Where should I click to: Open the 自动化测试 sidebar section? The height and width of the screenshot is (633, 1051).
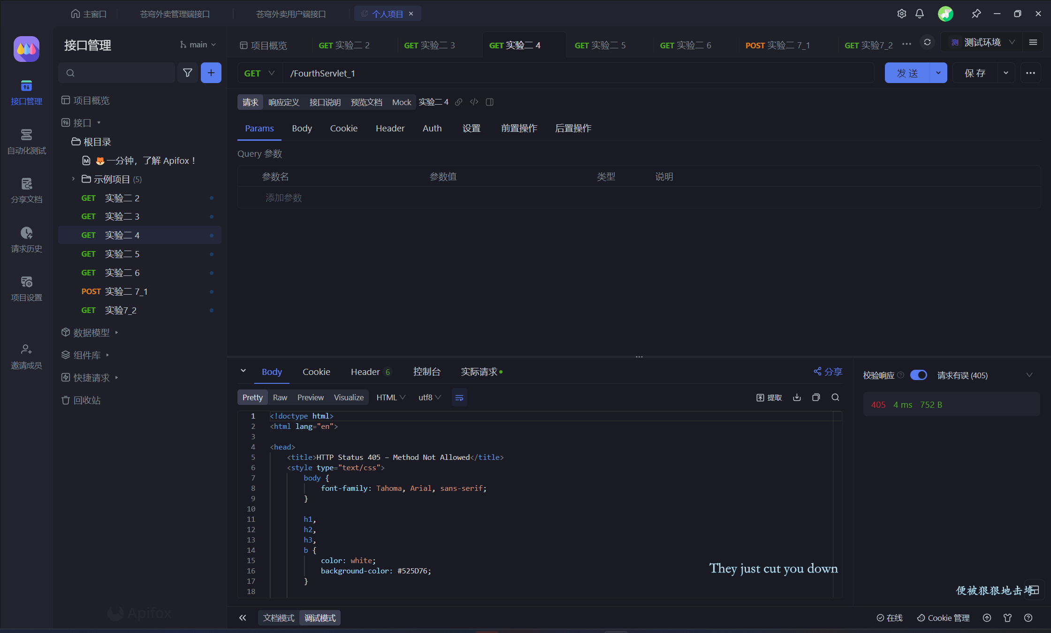(x=26, y=141)
